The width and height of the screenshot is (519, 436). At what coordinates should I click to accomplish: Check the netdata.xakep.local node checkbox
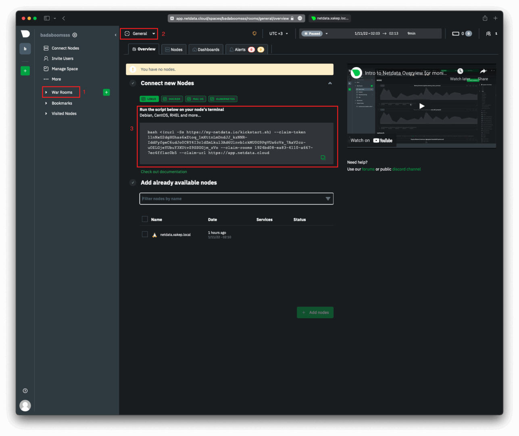click(145, 234)
